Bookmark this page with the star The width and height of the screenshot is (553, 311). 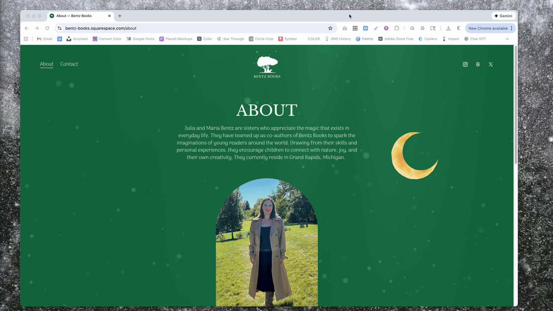(331, 28)
